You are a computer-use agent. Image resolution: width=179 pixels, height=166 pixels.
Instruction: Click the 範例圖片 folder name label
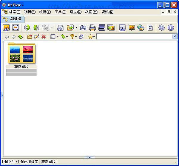pyautogui.click(x=21, y=67)
